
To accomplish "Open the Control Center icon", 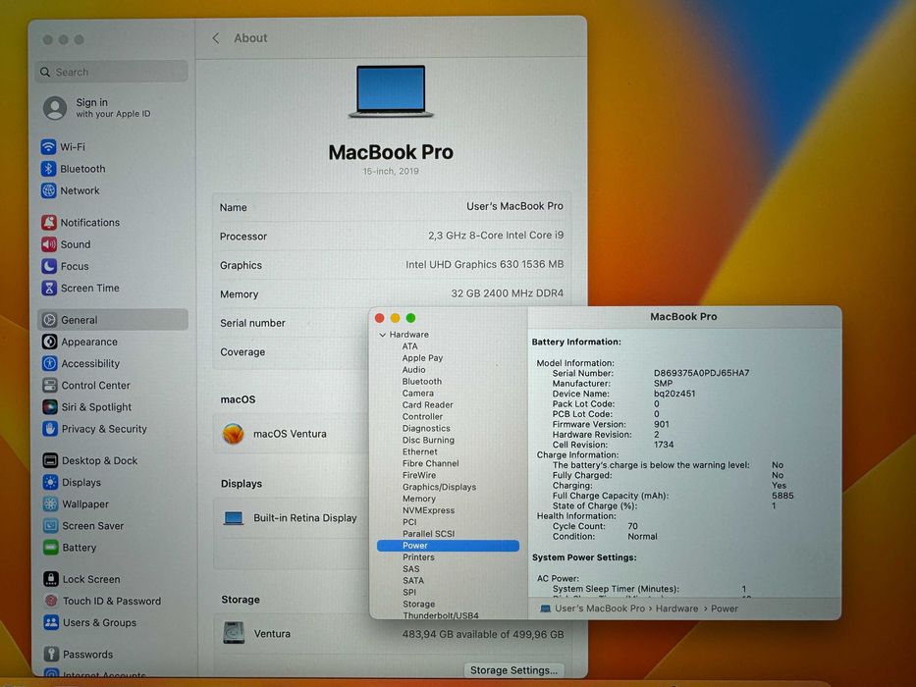I will click(x=50, y=386).
